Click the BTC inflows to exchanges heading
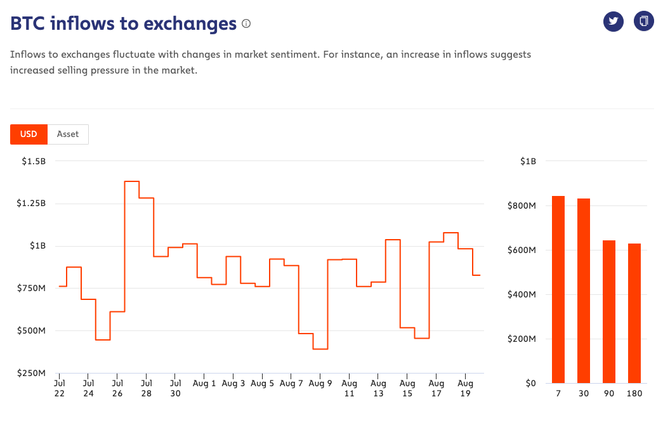 click(x=123, y=24)
